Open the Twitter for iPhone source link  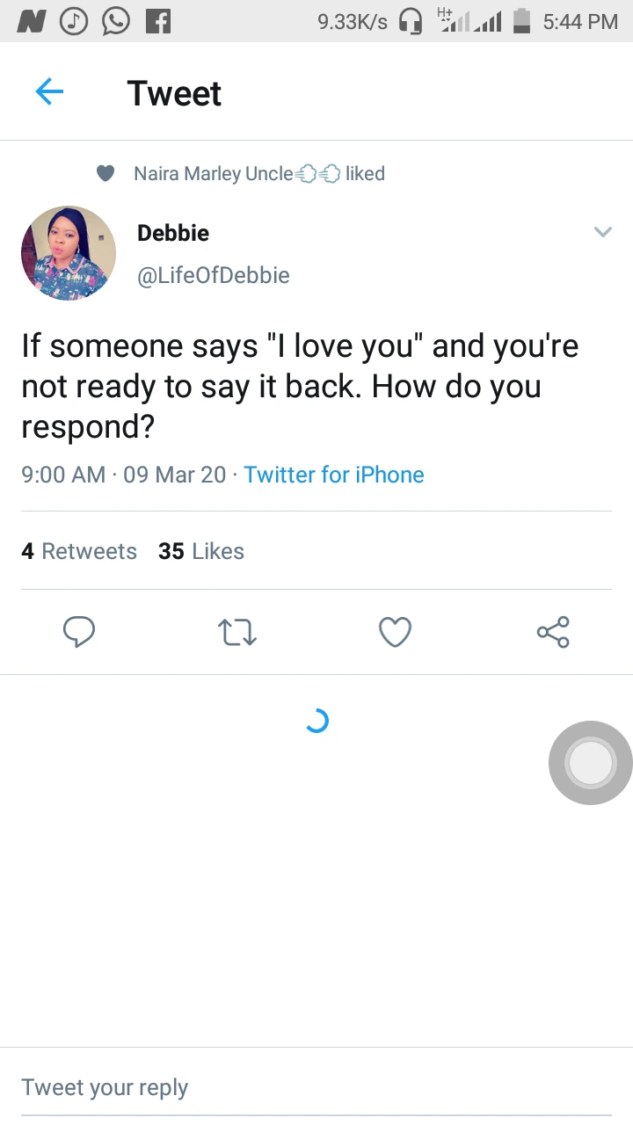pyautogui.click(x=334, y=475)
